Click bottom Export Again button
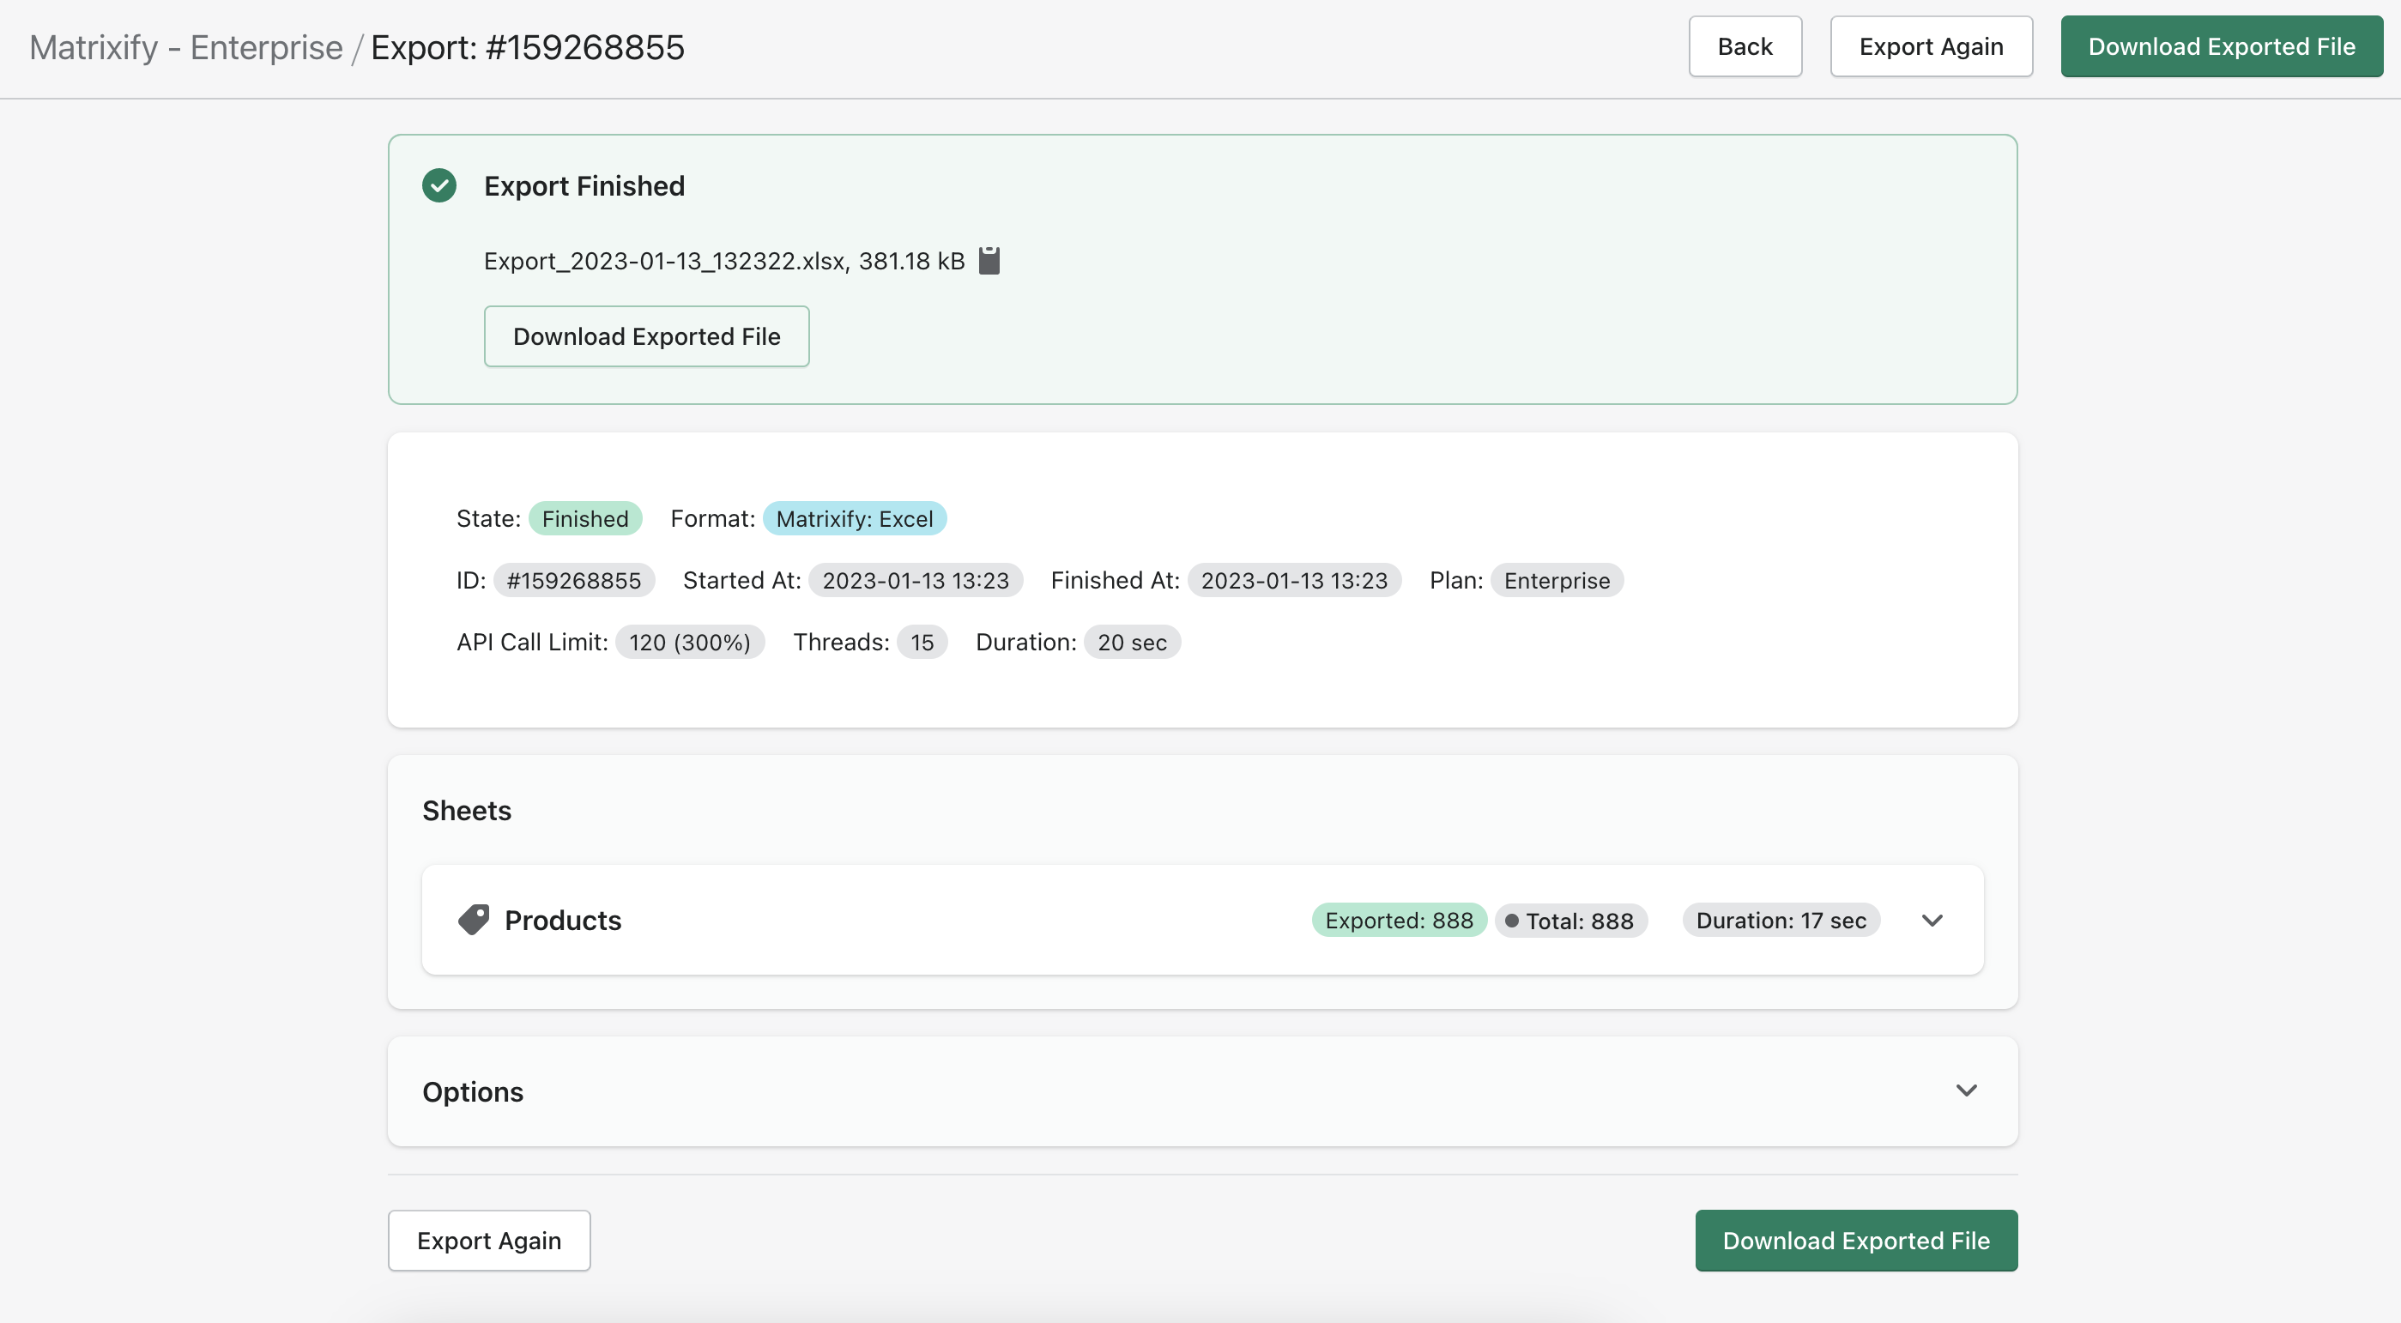The width and height of the screenshot is (2401, 1323). [x=488, y=1240]
